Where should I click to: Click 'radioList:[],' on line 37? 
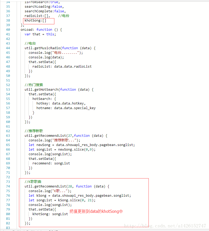(x=37, y=16)
